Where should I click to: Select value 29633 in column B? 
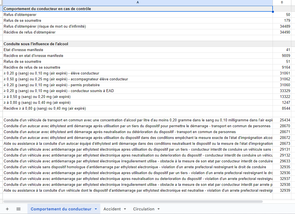coord(282,161)
